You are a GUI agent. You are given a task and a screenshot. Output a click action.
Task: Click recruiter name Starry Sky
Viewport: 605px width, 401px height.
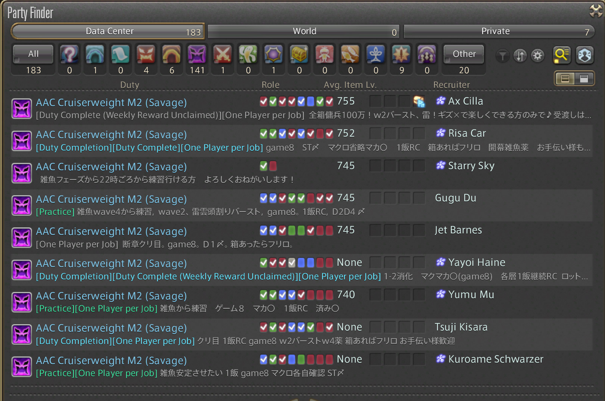pos(471,166)
